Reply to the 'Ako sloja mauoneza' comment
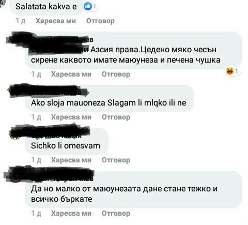This screenshot has width=248, height=225. [116, 117]
